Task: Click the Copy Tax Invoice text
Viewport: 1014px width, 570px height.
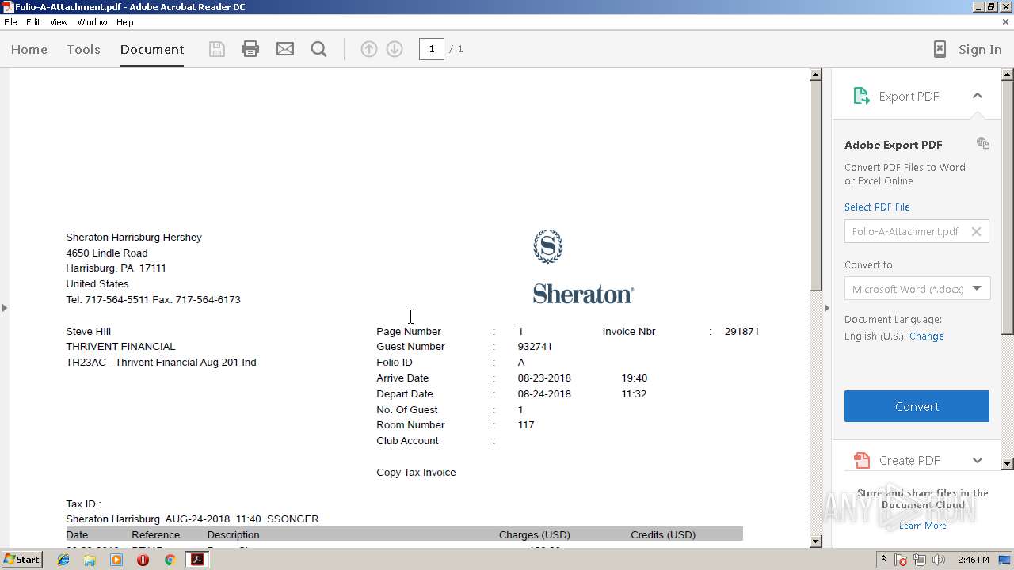Action: [416, 472]
